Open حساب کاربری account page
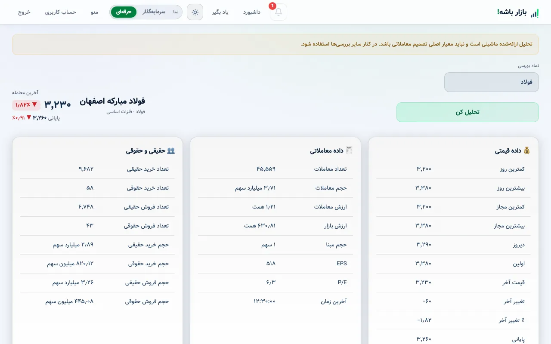This screenshot has height=344, width=551. tap(61, 12)
